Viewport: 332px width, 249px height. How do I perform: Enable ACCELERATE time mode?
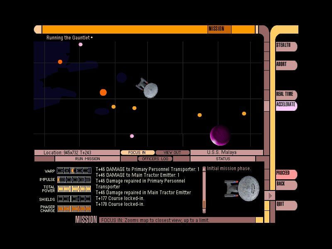tap(286, 106)
